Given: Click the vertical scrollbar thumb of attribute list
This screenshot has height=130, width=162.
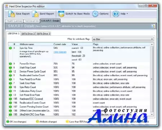Looking at the screenshot, I should pyautogui.click(x=152, y=79).
